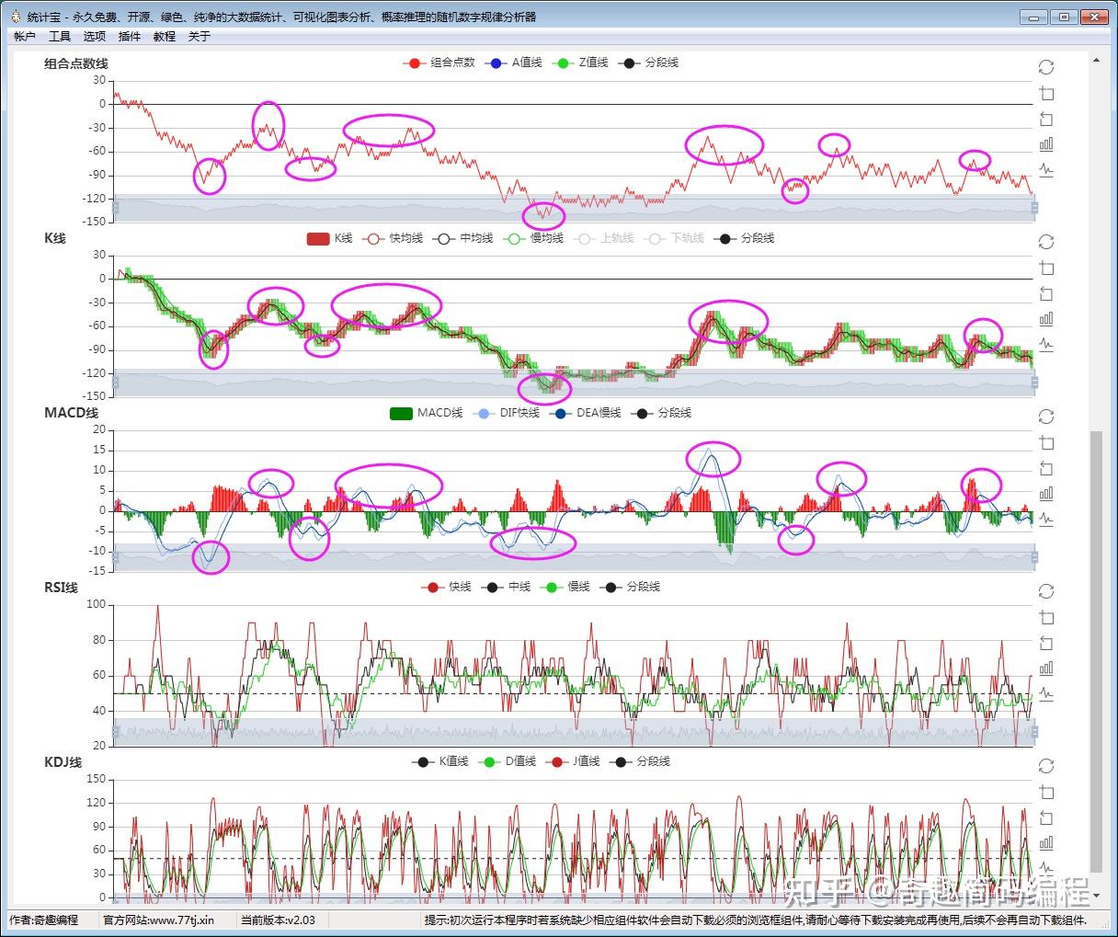The image size is (1118, 937).
Task: Click zoom reset icon in MACD线 chart
Action: point(1045,469)
